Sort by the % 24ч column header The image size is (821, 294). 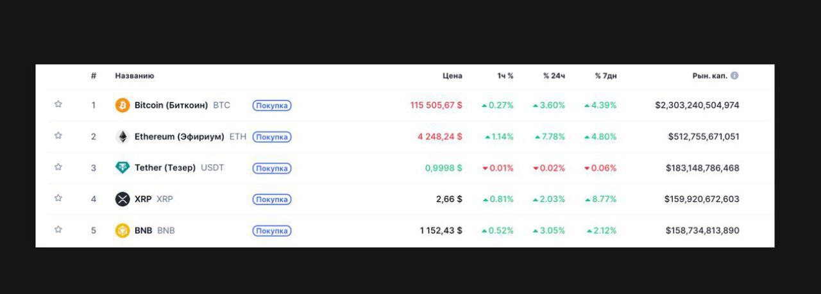[x=554, y=76]
